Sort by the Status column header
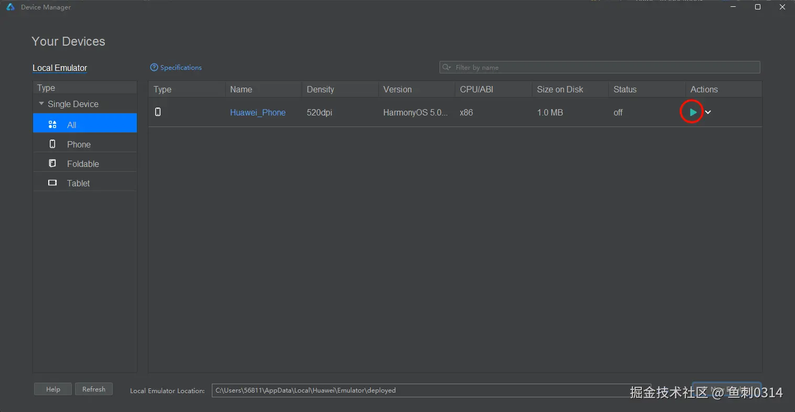 (x=647, y=89)
